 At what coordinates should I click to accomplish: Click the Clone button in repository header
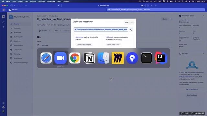pos(165,19)
